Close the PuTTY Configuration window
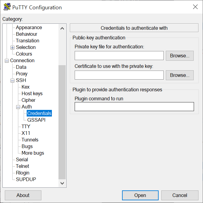The height and width of the screenshot is (203, 203). tap(195, 7)
